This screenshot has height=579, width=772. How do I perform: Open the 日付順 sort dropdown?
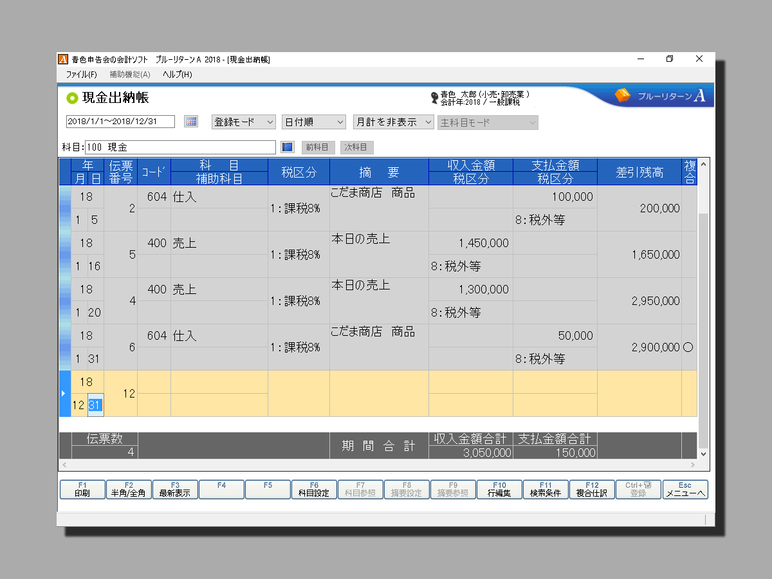pyautogui.click(x=314, y=122)
